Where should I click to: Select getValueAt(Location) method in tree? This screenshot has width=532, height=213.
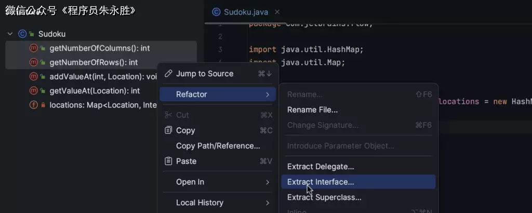(94, 91)
